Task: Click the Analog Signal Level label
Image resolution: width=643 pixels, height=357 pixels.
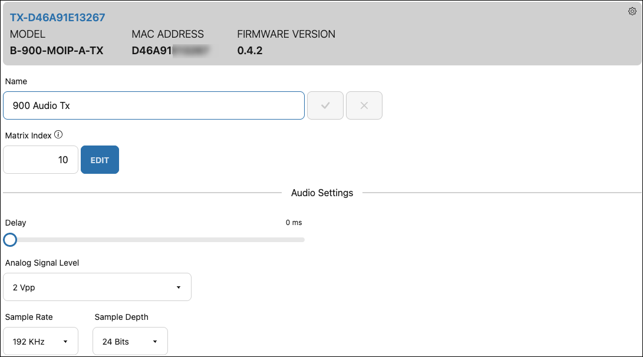Action: (42, 263)
